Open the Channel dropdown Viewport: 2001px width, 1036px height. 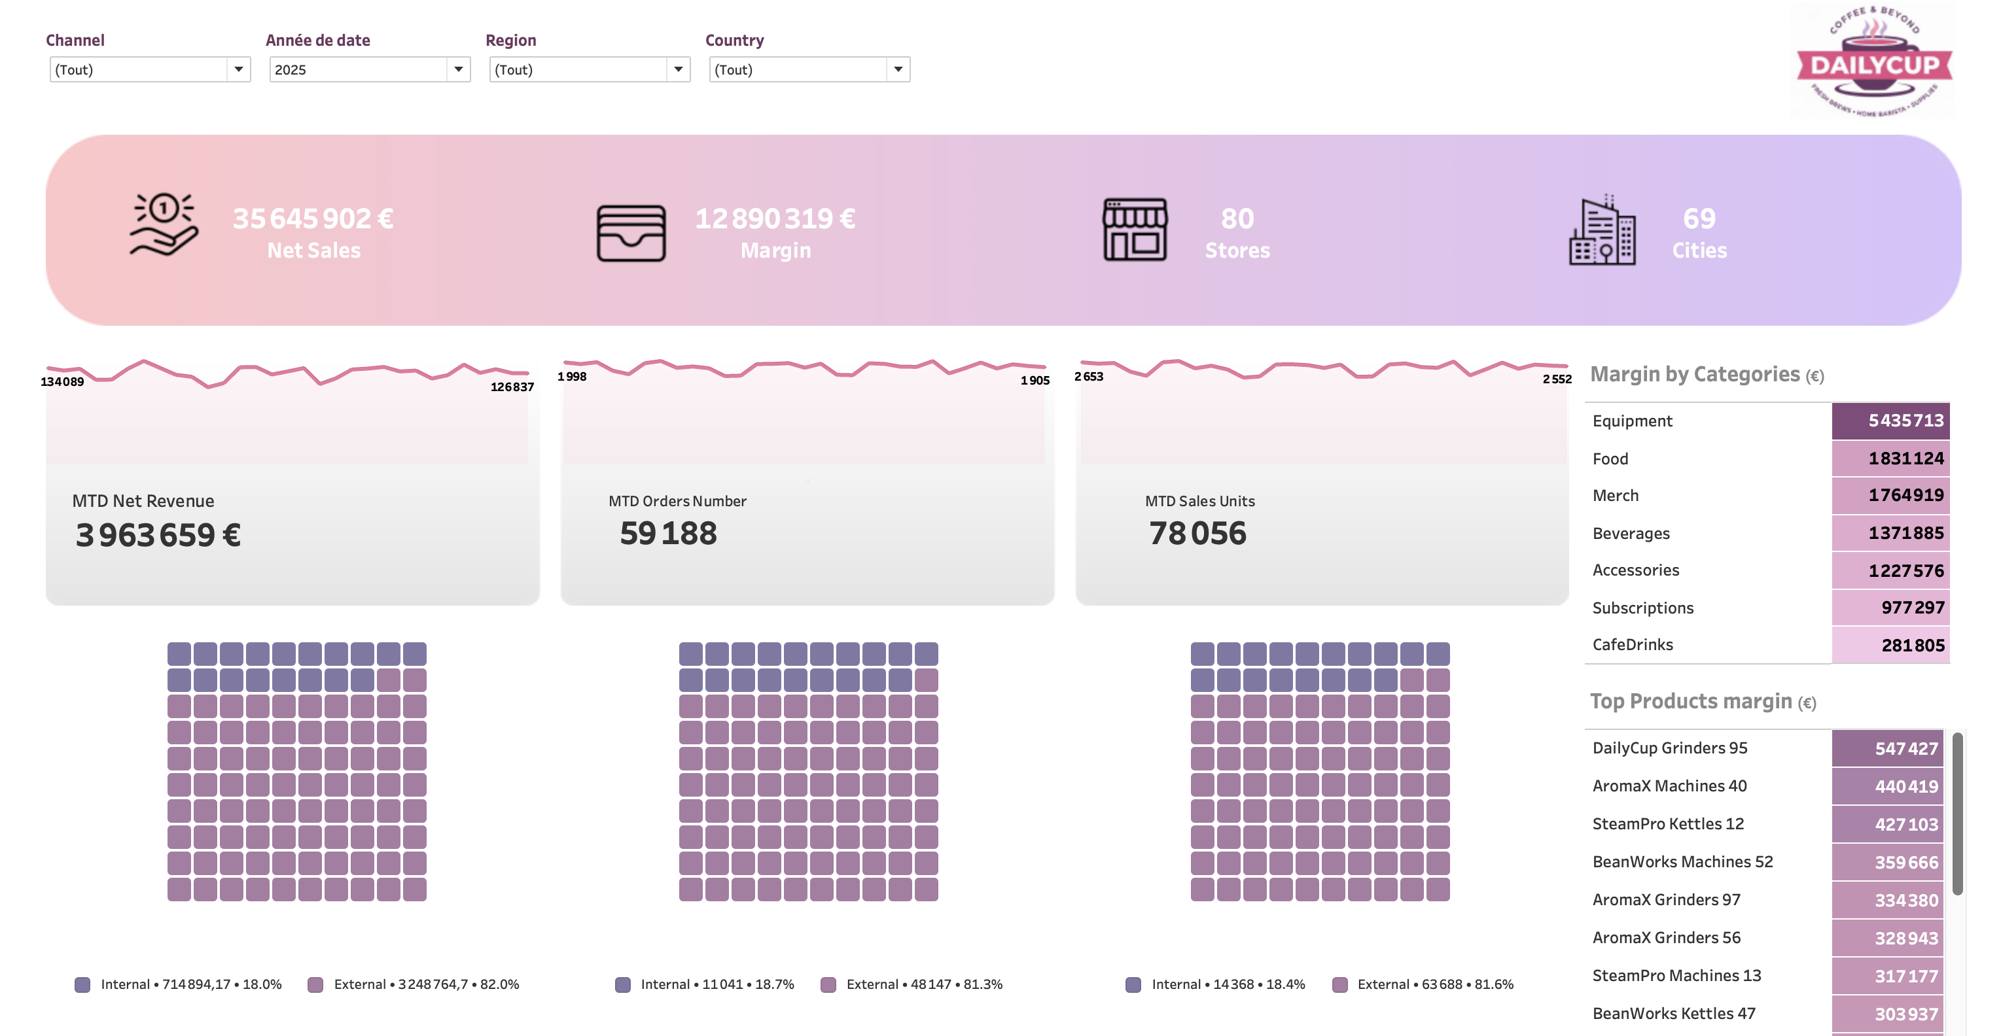click(240, 69)
